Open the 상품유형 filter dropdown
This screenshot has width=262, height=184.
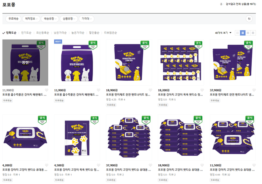68,19
